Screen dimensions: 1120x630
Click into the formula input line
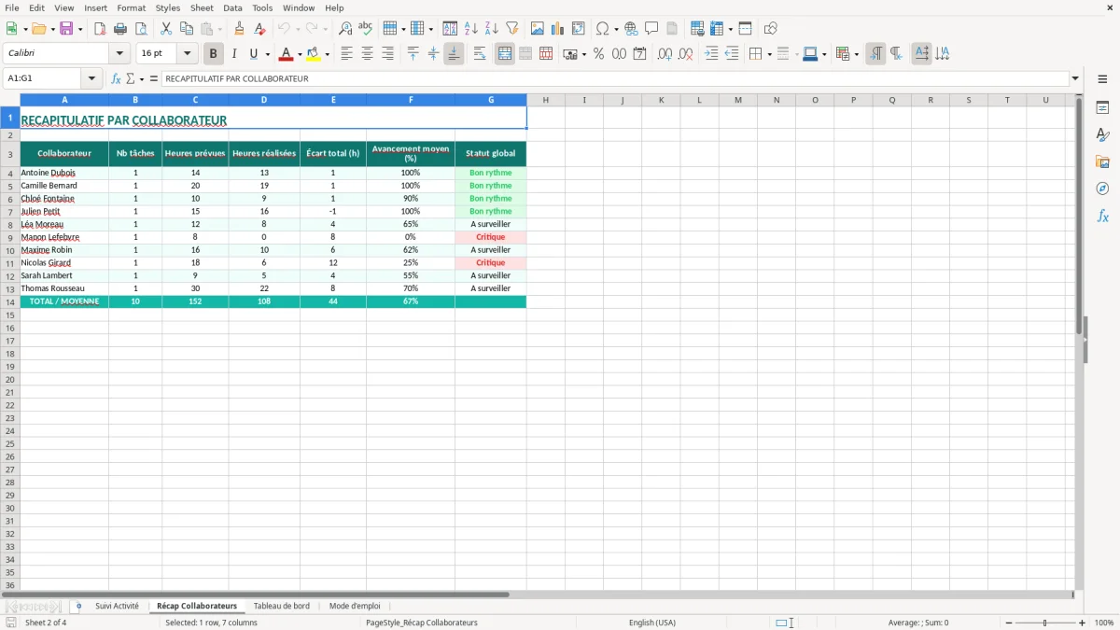coord(614,78)
